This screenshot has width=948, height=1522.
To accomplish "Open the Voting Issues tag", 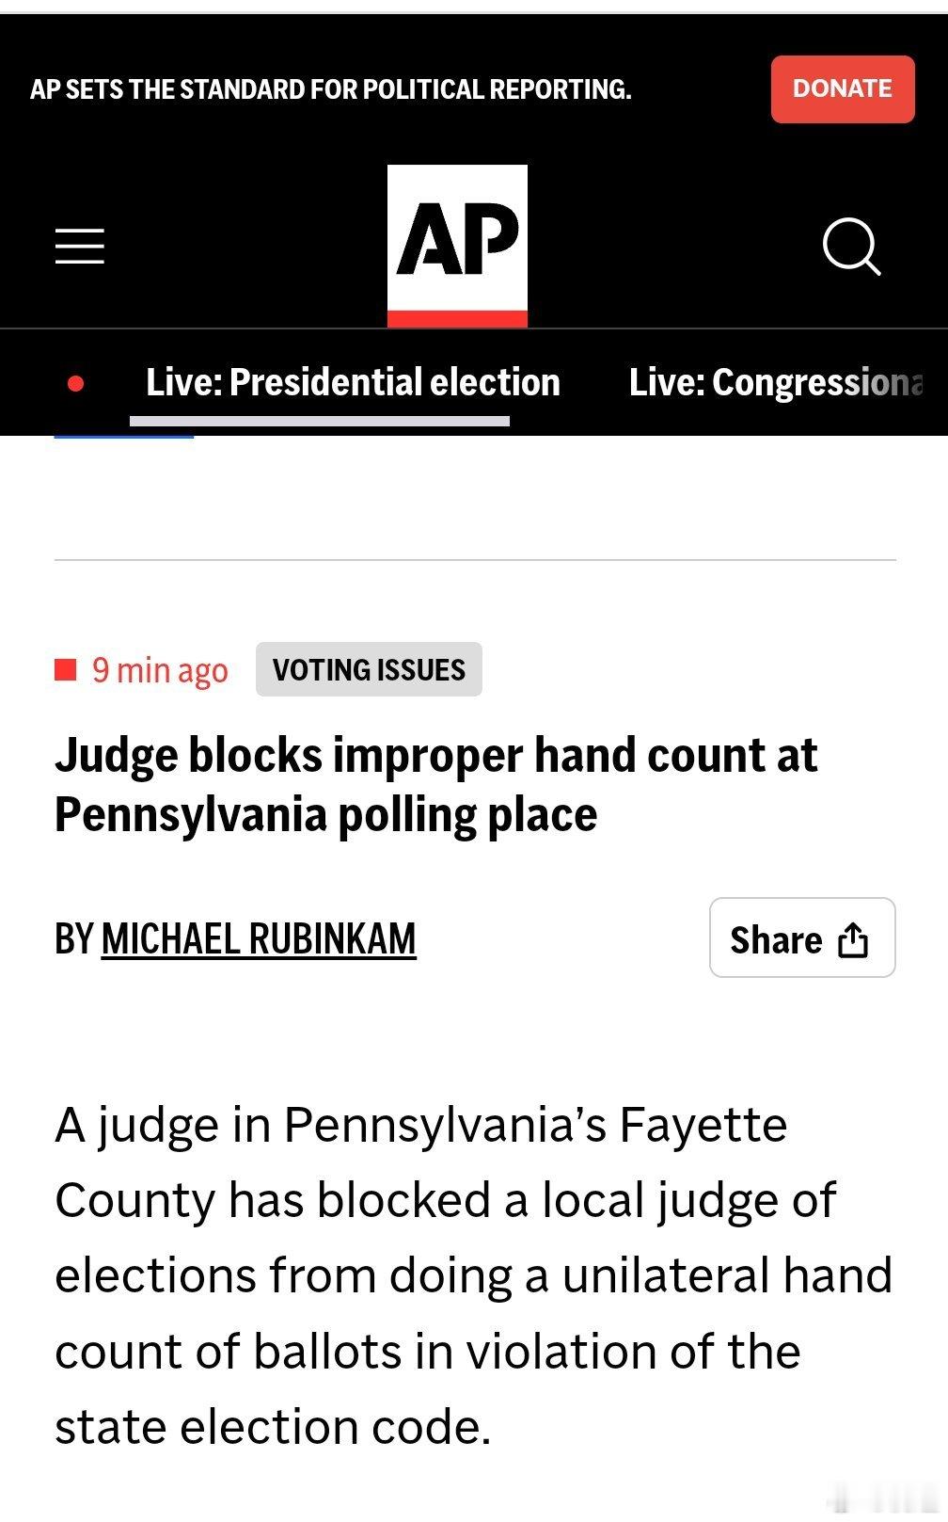I will (x=369, y=669).
